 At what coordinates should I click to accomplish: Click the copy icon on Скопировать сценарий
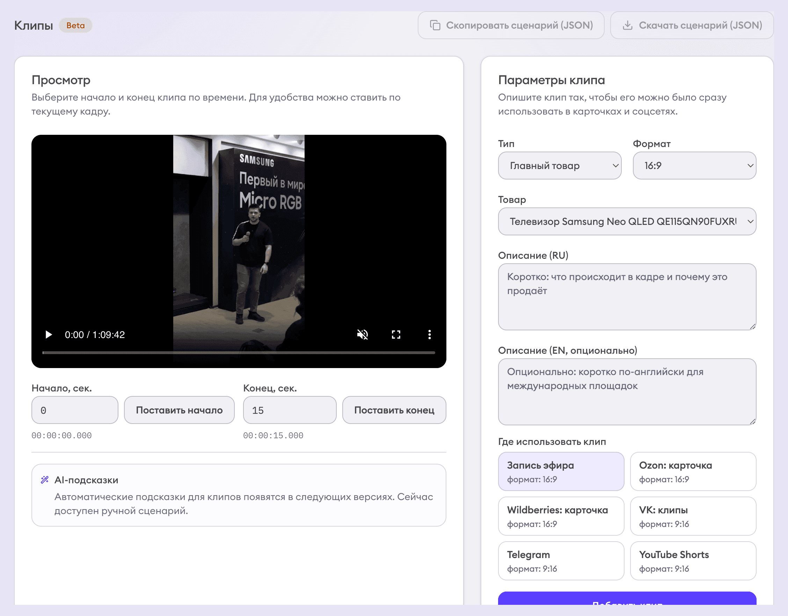(436, 25)
